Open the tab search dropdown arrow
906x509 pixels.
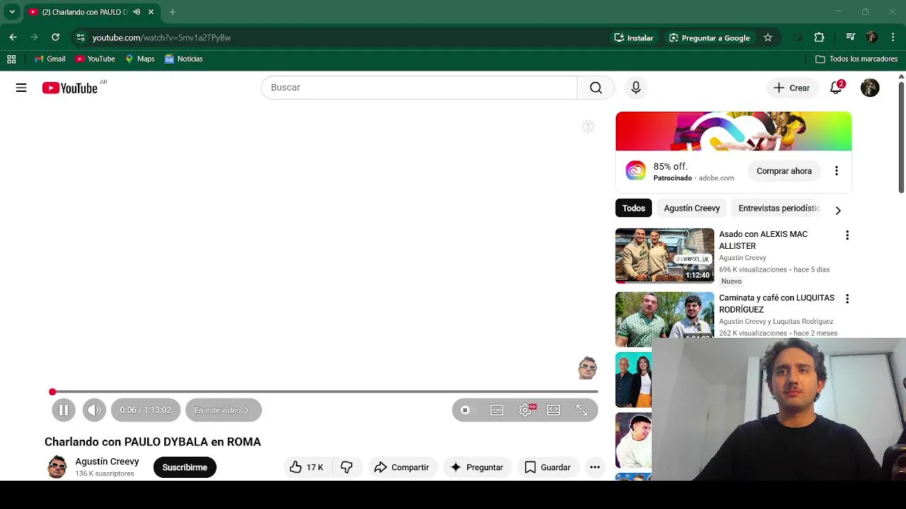pos(12,12)
